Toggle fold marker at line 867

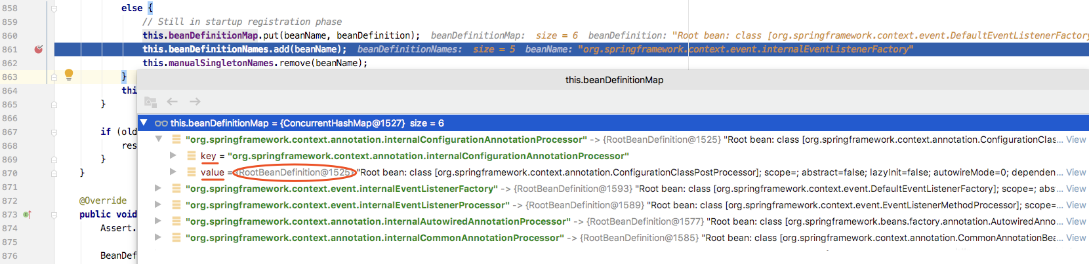[x=54, y=132]
